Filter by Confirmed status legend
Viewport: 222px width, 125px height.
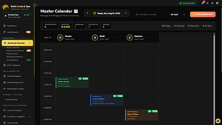click(179, 26)
